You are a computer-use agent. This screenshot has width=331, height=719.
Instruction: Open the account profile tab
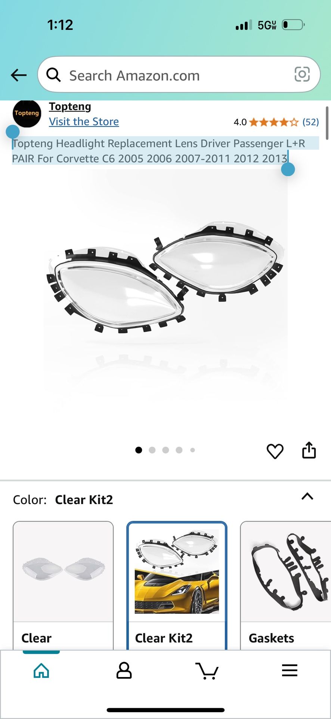124,670
